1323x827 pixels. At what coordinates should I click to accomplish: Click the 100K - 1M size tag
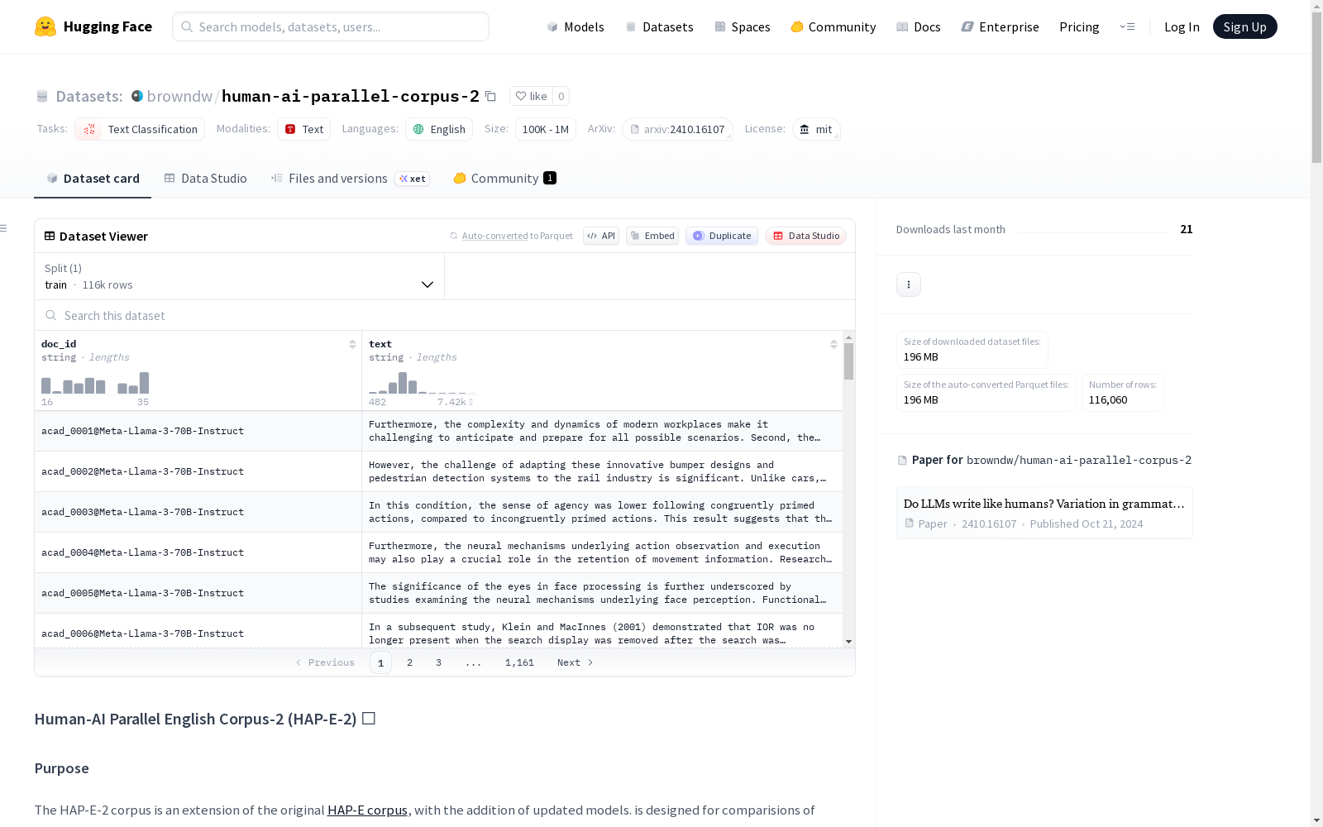[x=546, y=129]
